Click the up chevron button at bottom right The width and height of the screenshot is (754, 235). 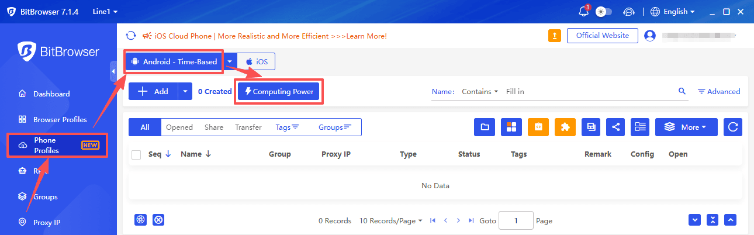pos(729,220)
